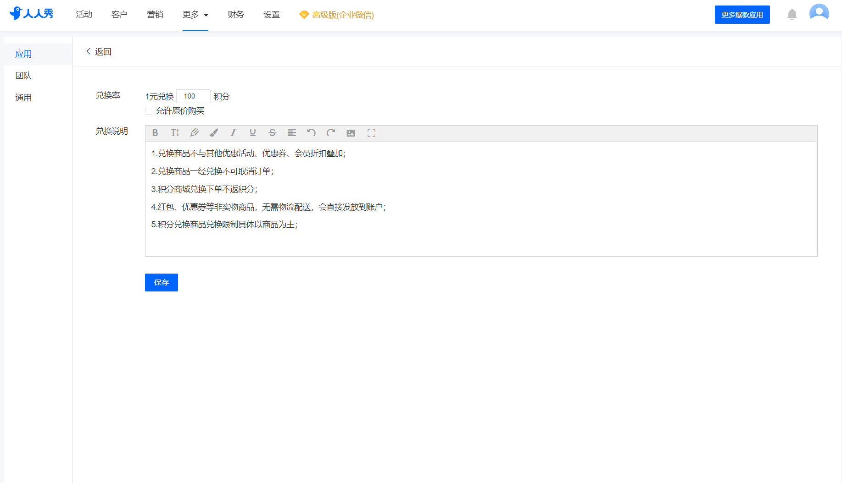Image resolution: width=842 pixels, height=483 pixels.
Task: Open text alignment options
Action: click(292, 133)
